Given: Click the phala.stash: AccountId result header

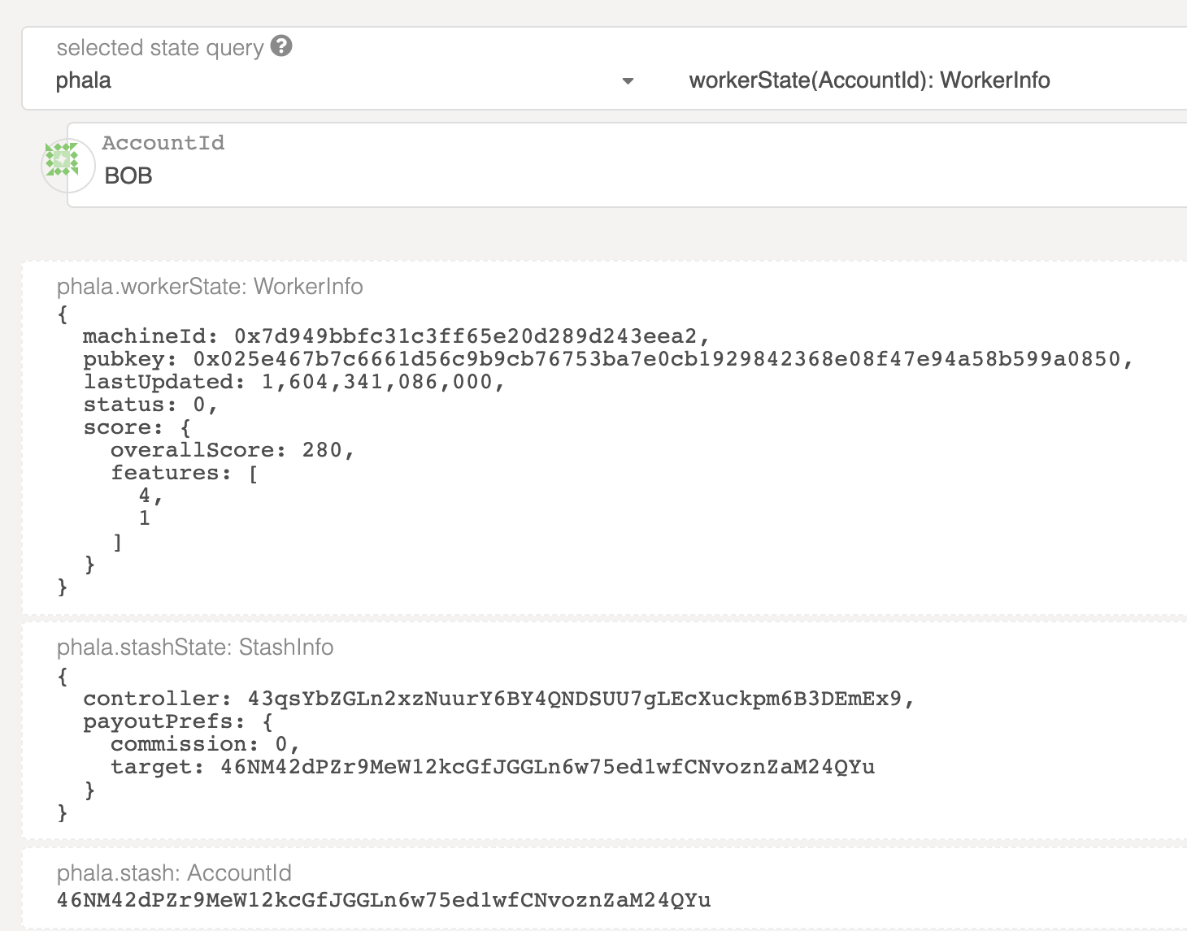Looking at the screenshot, I should coord(174,873).
